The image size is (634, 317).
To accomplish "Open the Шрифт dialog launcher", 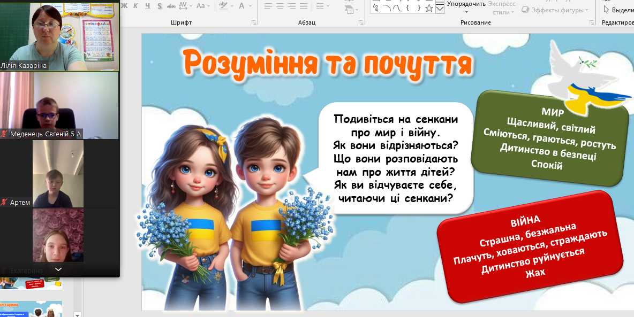I will click(x=254, y=22).
